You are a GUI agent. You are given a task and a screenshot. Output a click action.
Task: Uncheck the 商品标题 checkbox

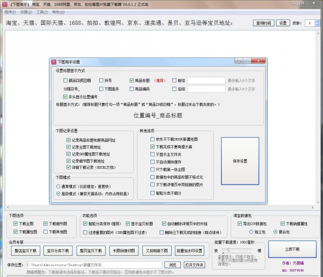(x=132, y=80)
